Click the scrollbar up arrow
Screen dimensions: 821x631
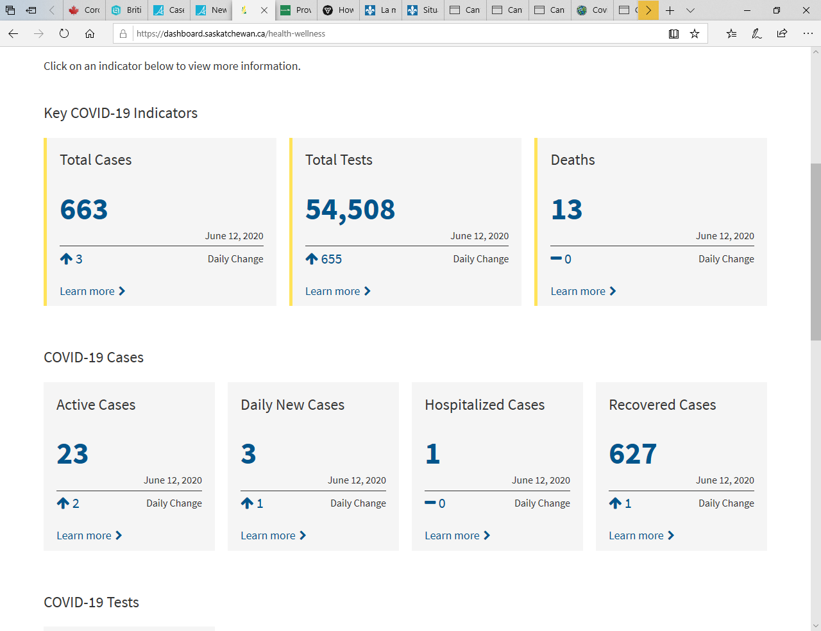coord(815,52)
